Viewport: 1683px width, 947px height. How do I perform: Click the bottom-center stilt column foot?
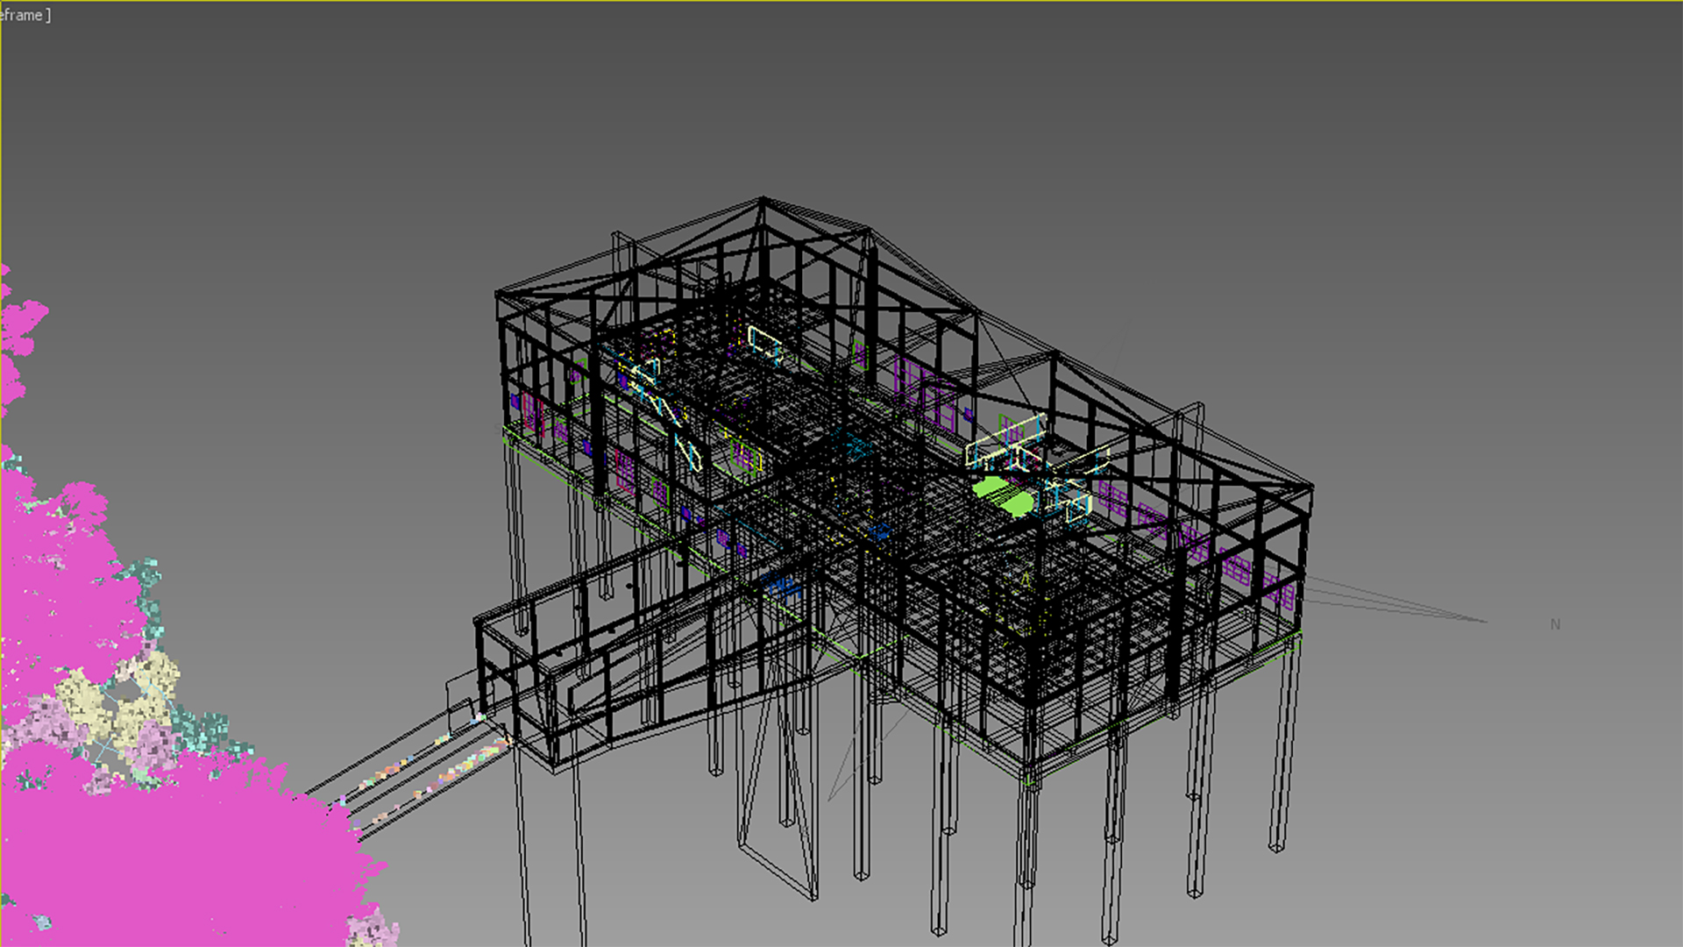coord(939,929)
